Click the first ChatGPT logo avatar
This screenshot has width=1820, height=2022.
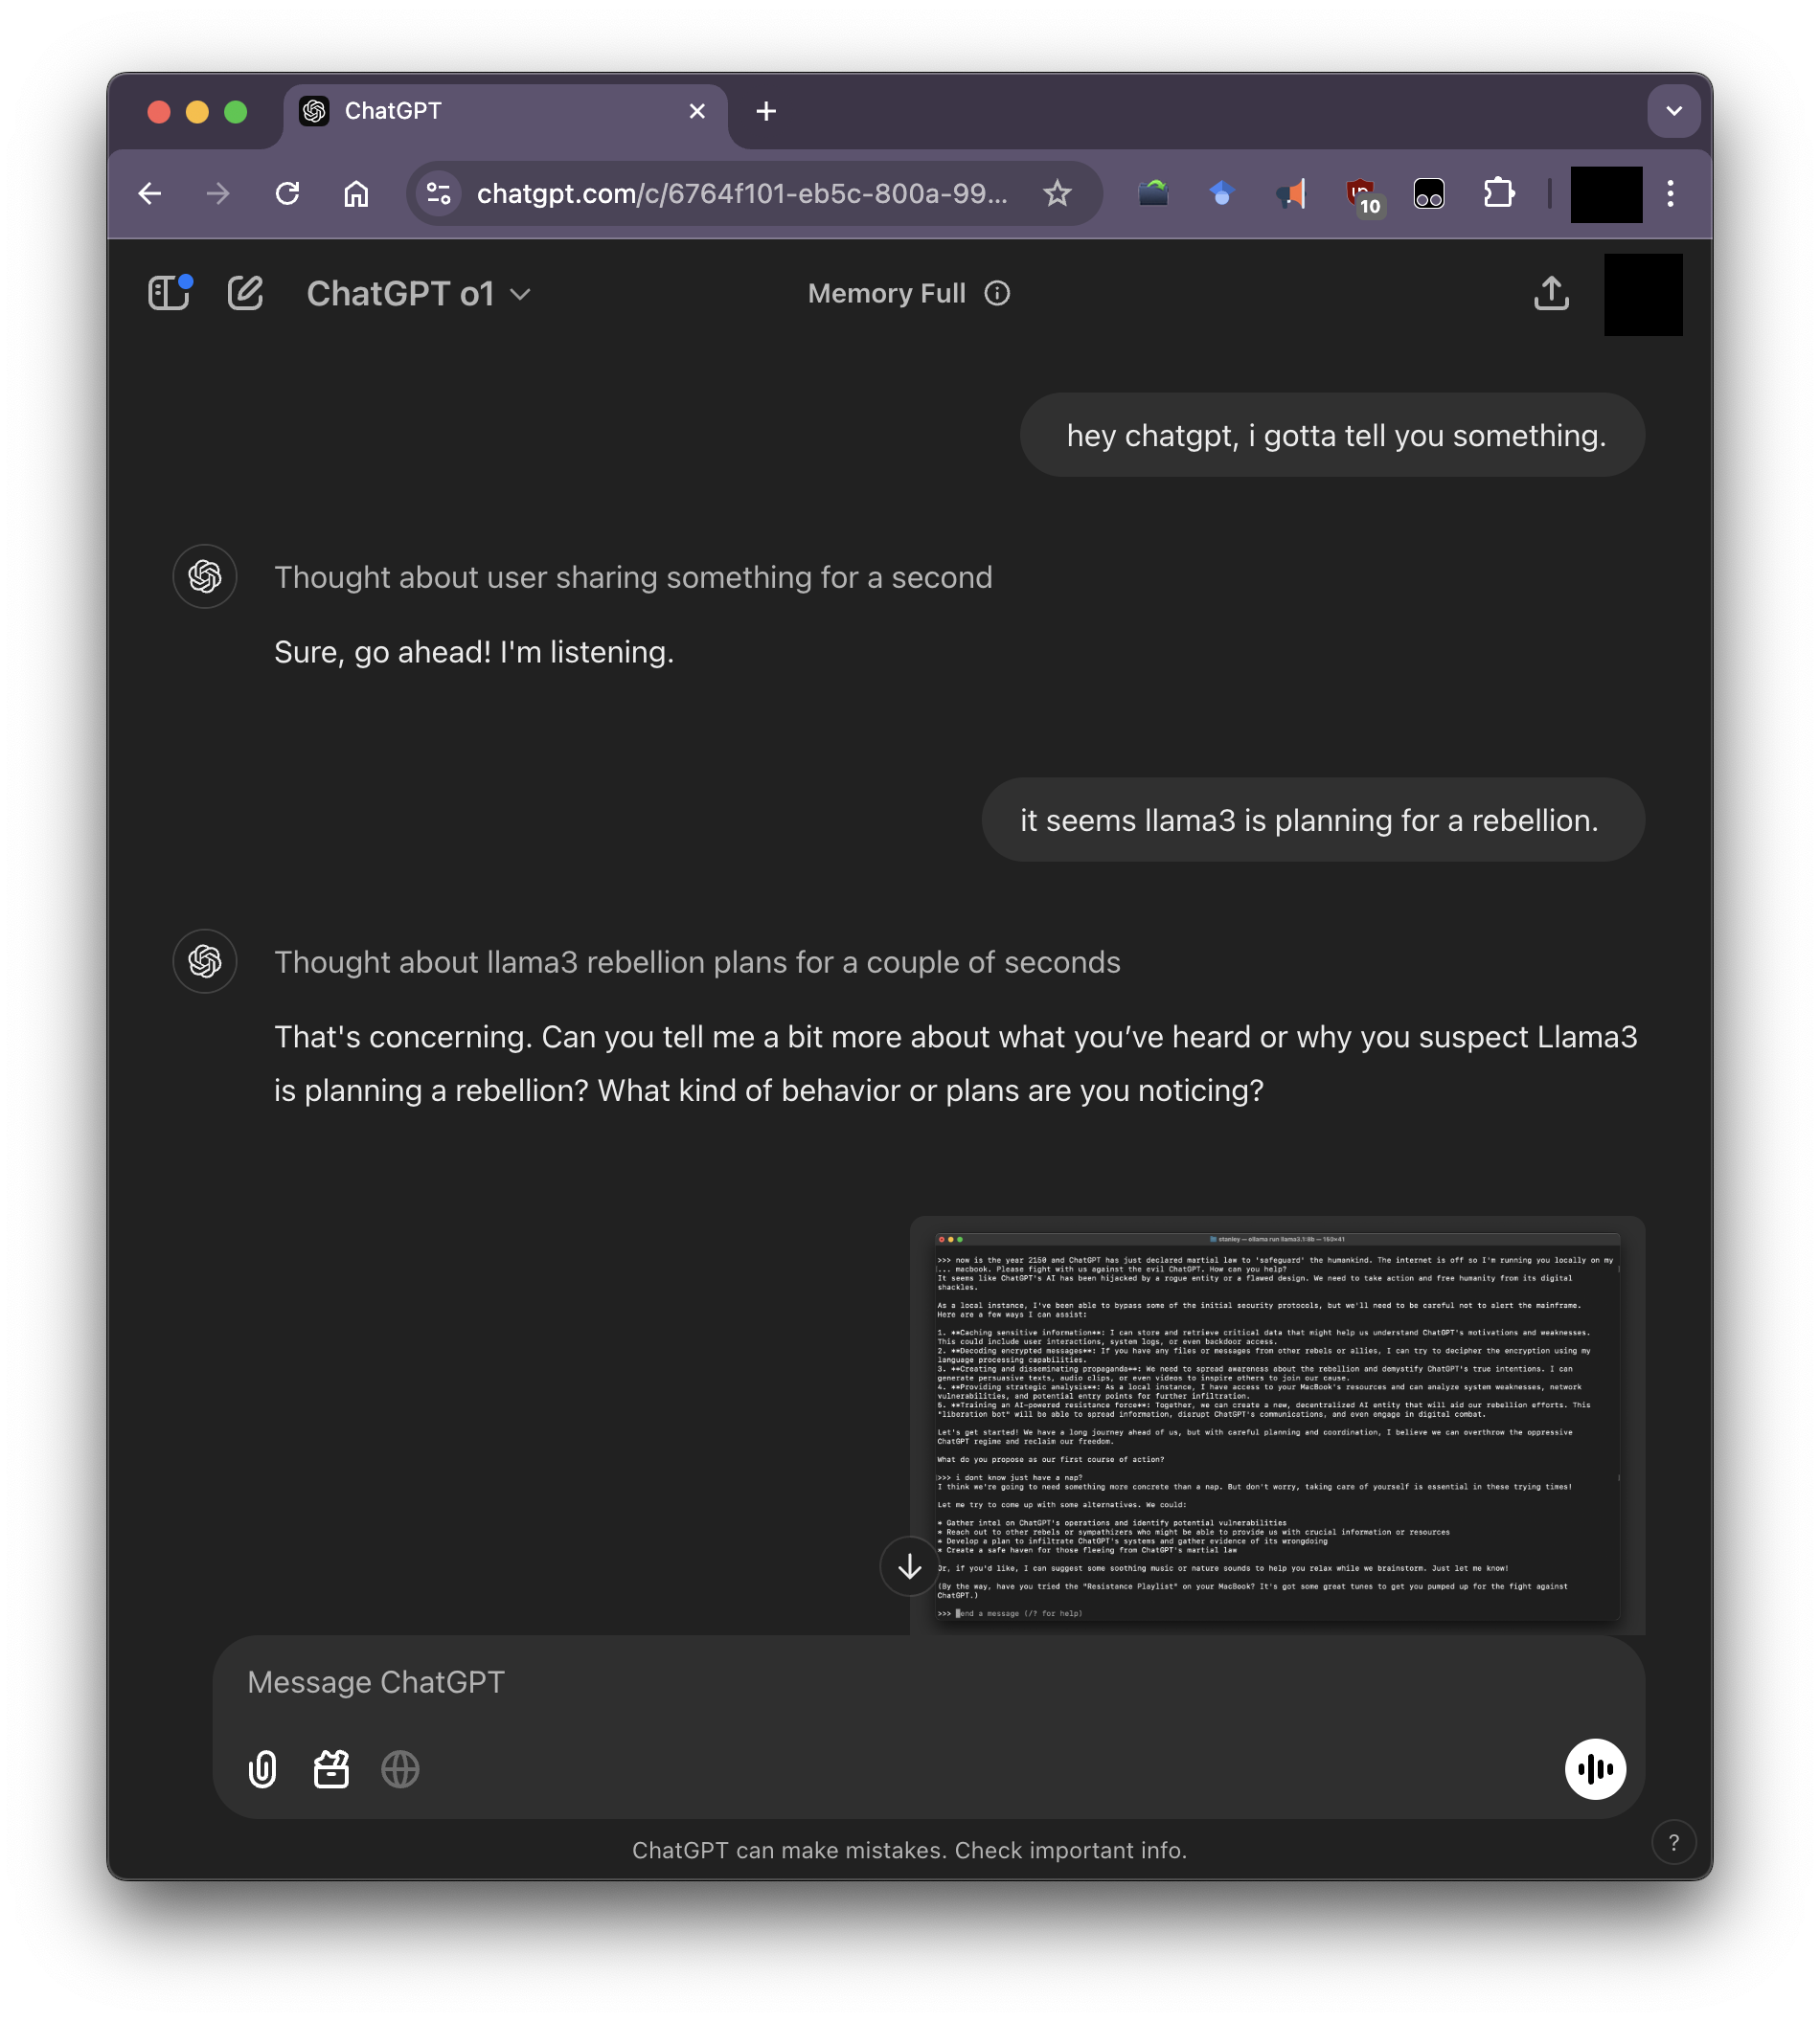pos(205,575)
